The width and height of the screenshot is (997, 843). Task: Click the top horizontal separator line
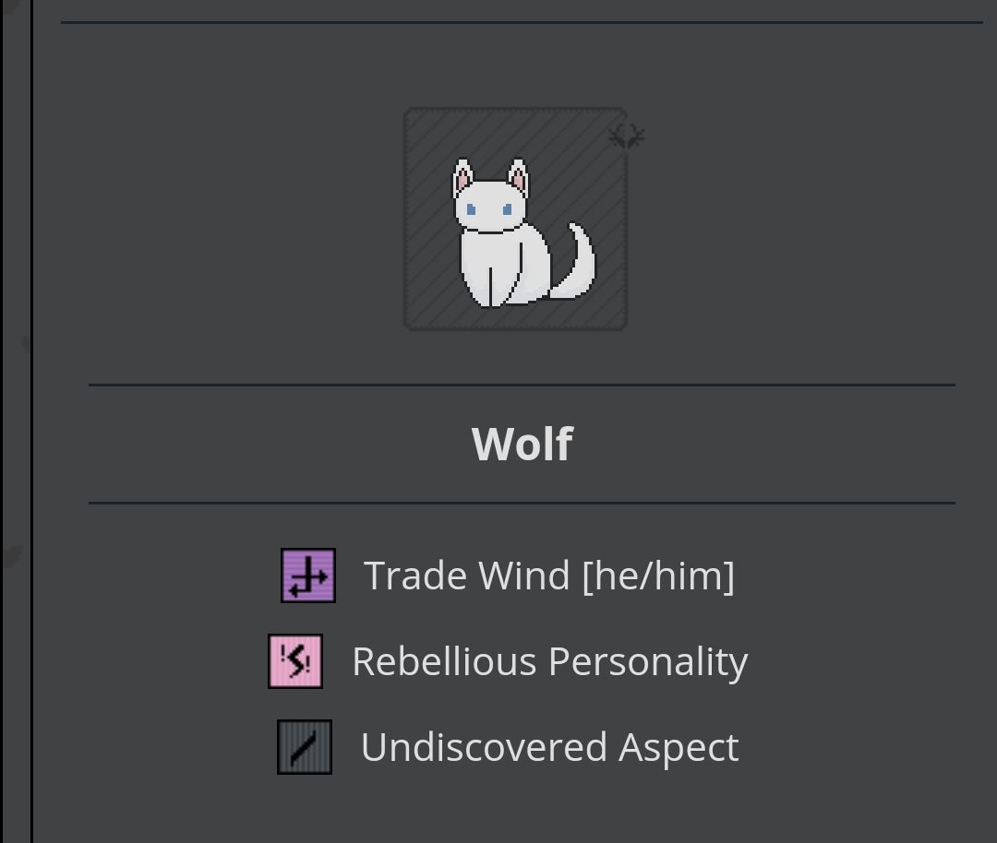[x=522, y=23]
